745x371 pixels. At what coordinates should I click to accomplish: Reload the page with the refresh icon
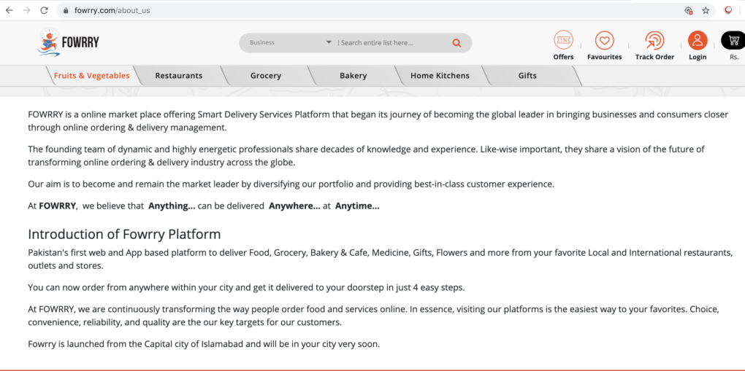click(44, 10)
